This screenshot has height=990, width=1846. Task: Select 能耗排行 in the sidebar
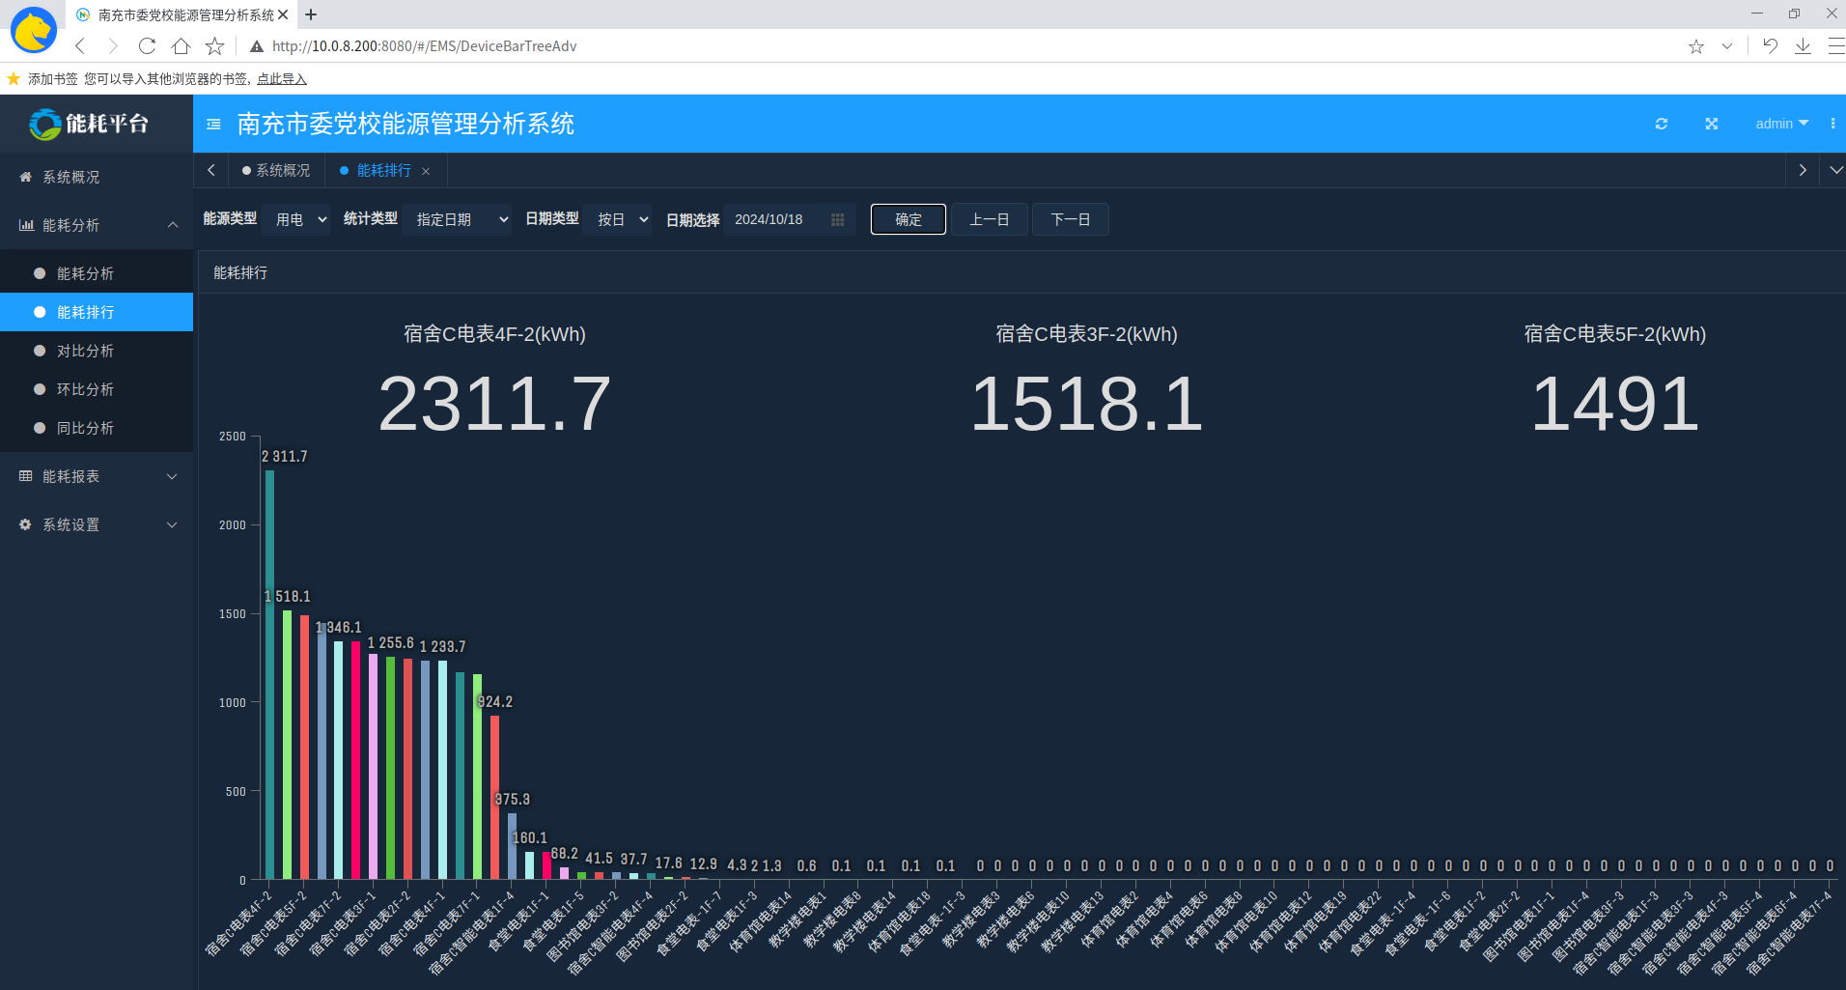click(x=97, y=312)
